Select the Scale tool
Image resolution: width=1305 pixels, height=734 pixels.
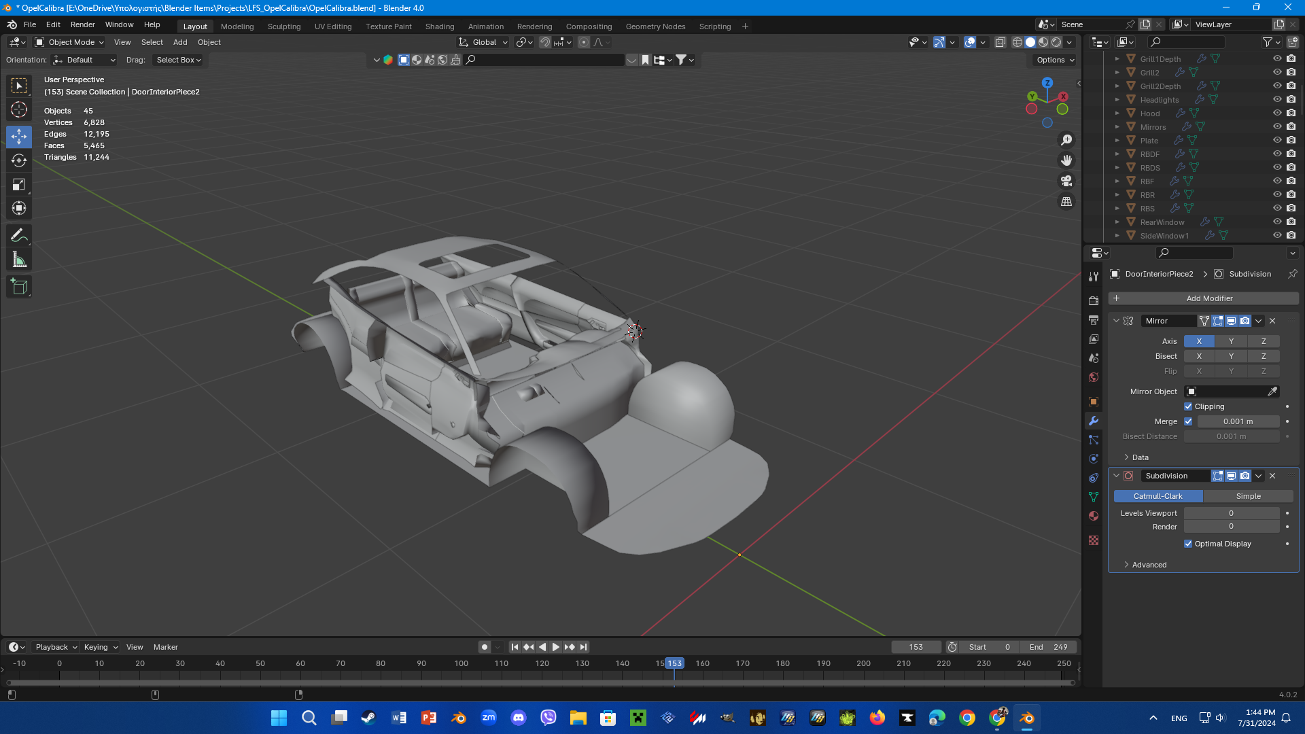[x=19, y=184]
